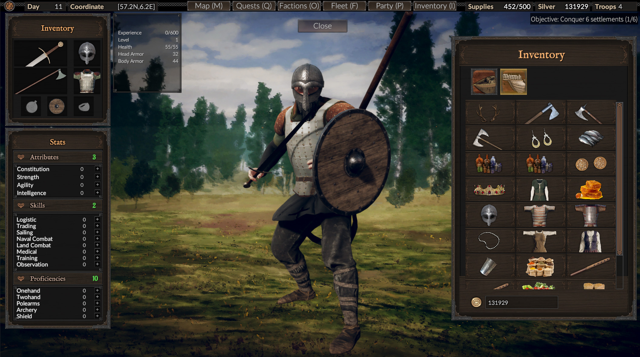Click the silver amount input field
Screen dimensions: 640x357
coord(521,302)
